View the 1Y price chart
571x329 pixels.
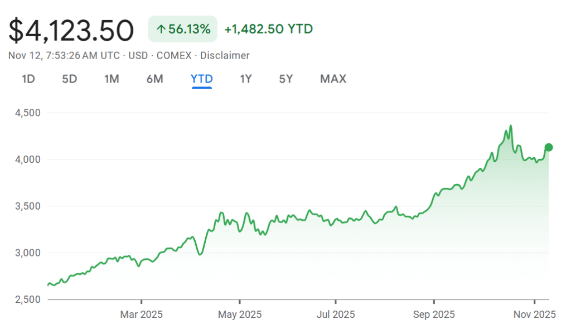pyautogui.click(x=245, y=79)
